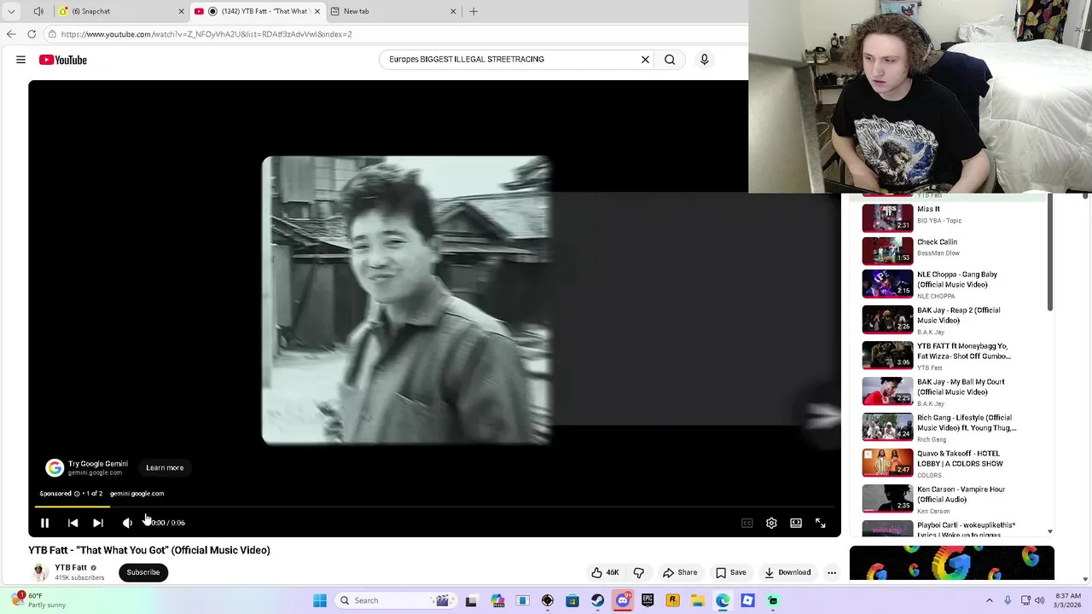
Task: Go back in browser history
Action: [x=11, y=34]
